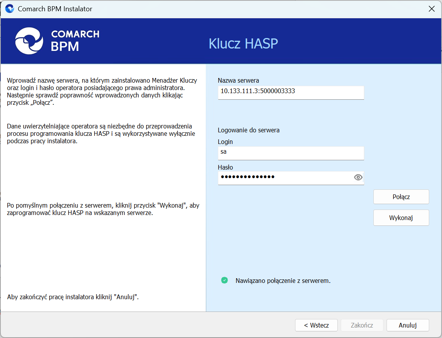Click the greyed-out Zakończ button
Viewport: 442px width, 338px height.
point(362,325)
